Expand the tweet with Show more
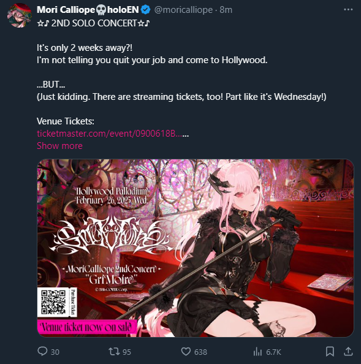Screen dimensions: 361x364 tap(59, 146)
